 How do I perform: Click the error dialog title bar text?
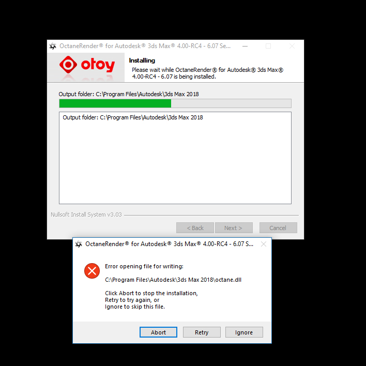169,244
